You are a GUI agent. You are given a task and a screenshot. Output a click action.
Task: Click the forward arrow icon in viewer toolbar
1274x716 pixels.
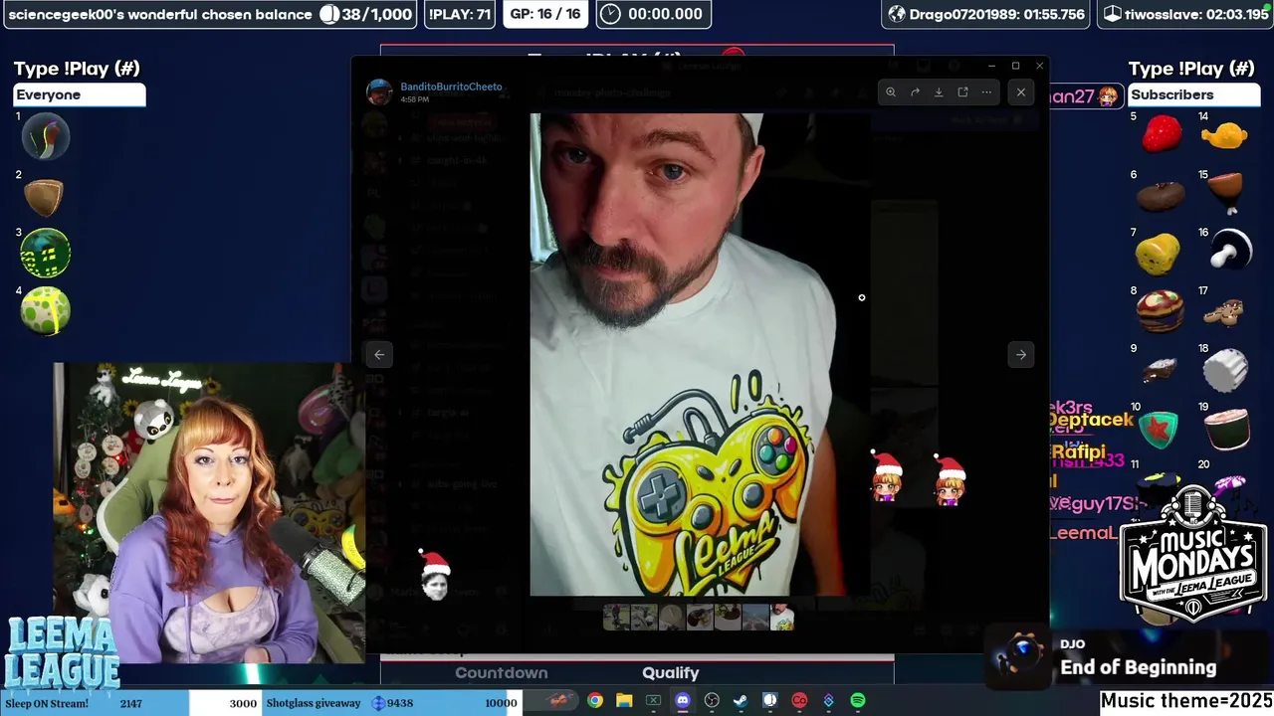pyautogui.click(x=915, y=92)
